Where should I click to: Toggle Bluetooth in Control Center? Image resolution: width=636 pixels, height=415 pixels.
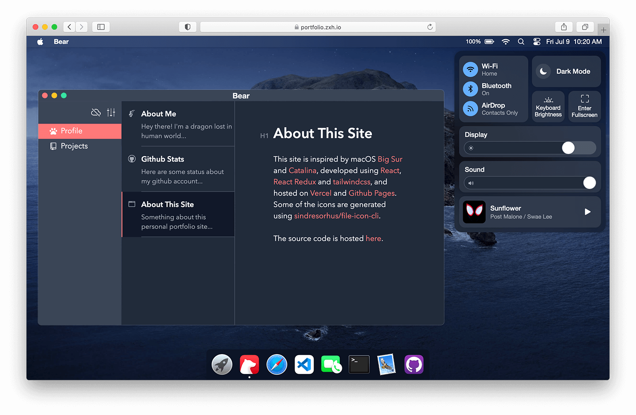point(470,89)
